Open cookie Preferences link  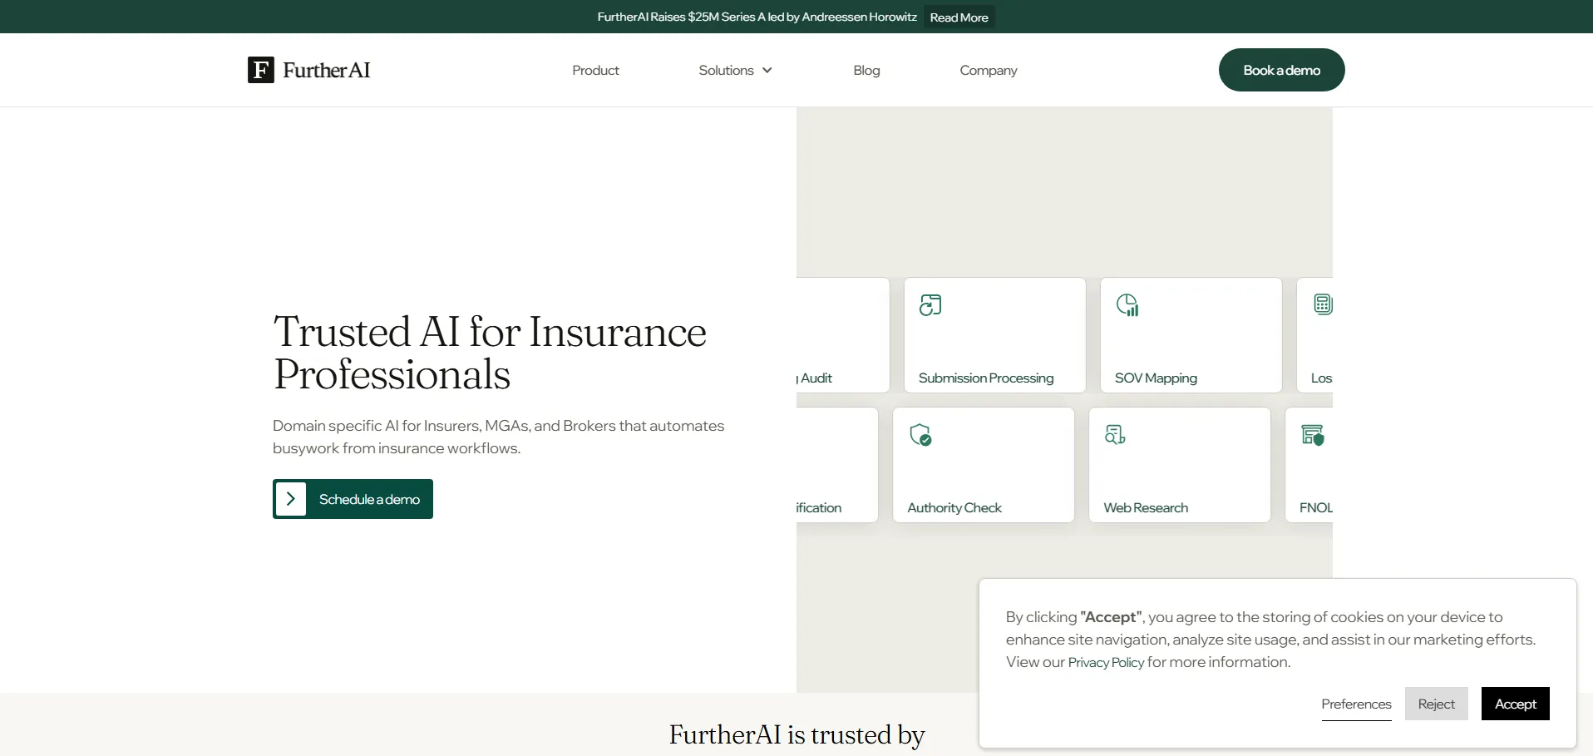point(1356,704)
